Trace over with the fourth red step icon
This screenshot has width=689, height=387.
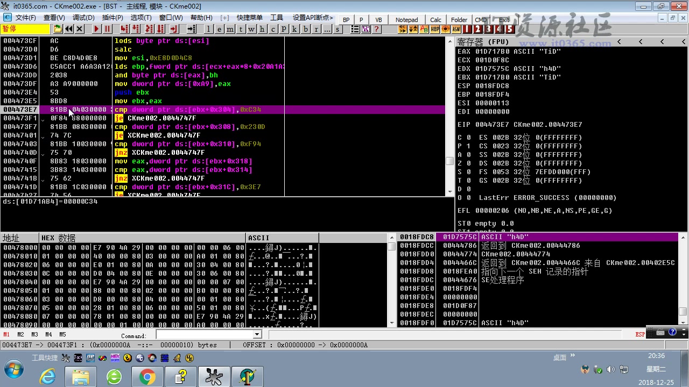pyautogui.click(x=160, y=29)
